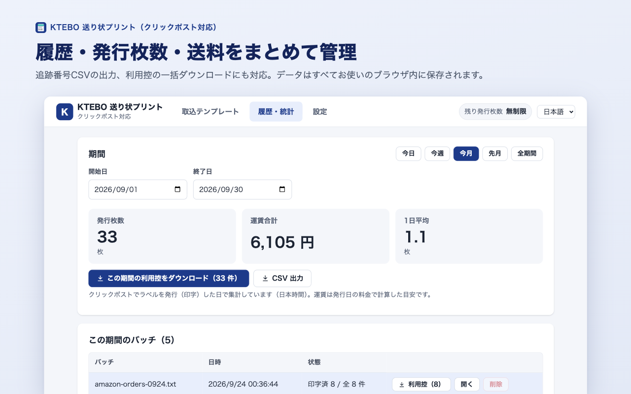631x394 pixels.
Task: Click the バッチ column header
Action: click(x=104, y=362)
